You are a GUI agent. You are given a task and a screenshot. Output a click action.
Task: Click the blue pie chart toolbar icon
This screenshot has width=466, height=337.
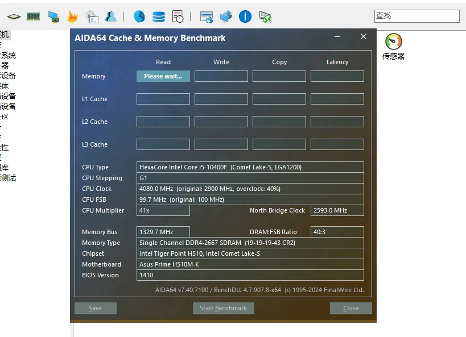[x=139, y=16]
